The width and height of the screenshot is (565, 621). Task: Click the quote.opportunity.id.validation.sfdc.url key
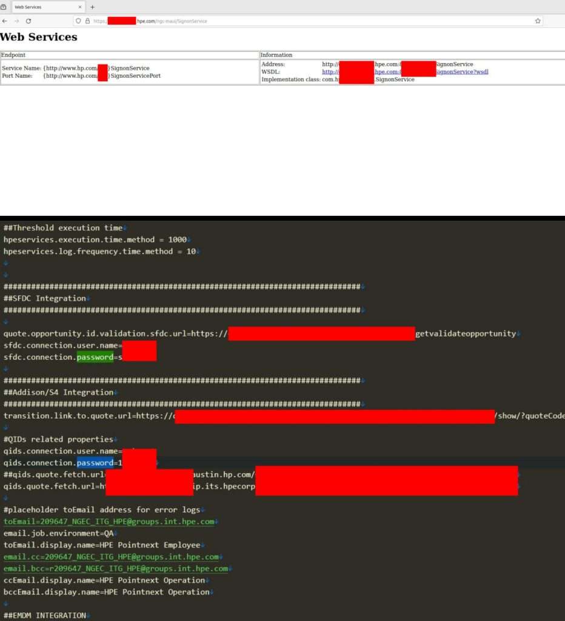(x=95, y=334)
